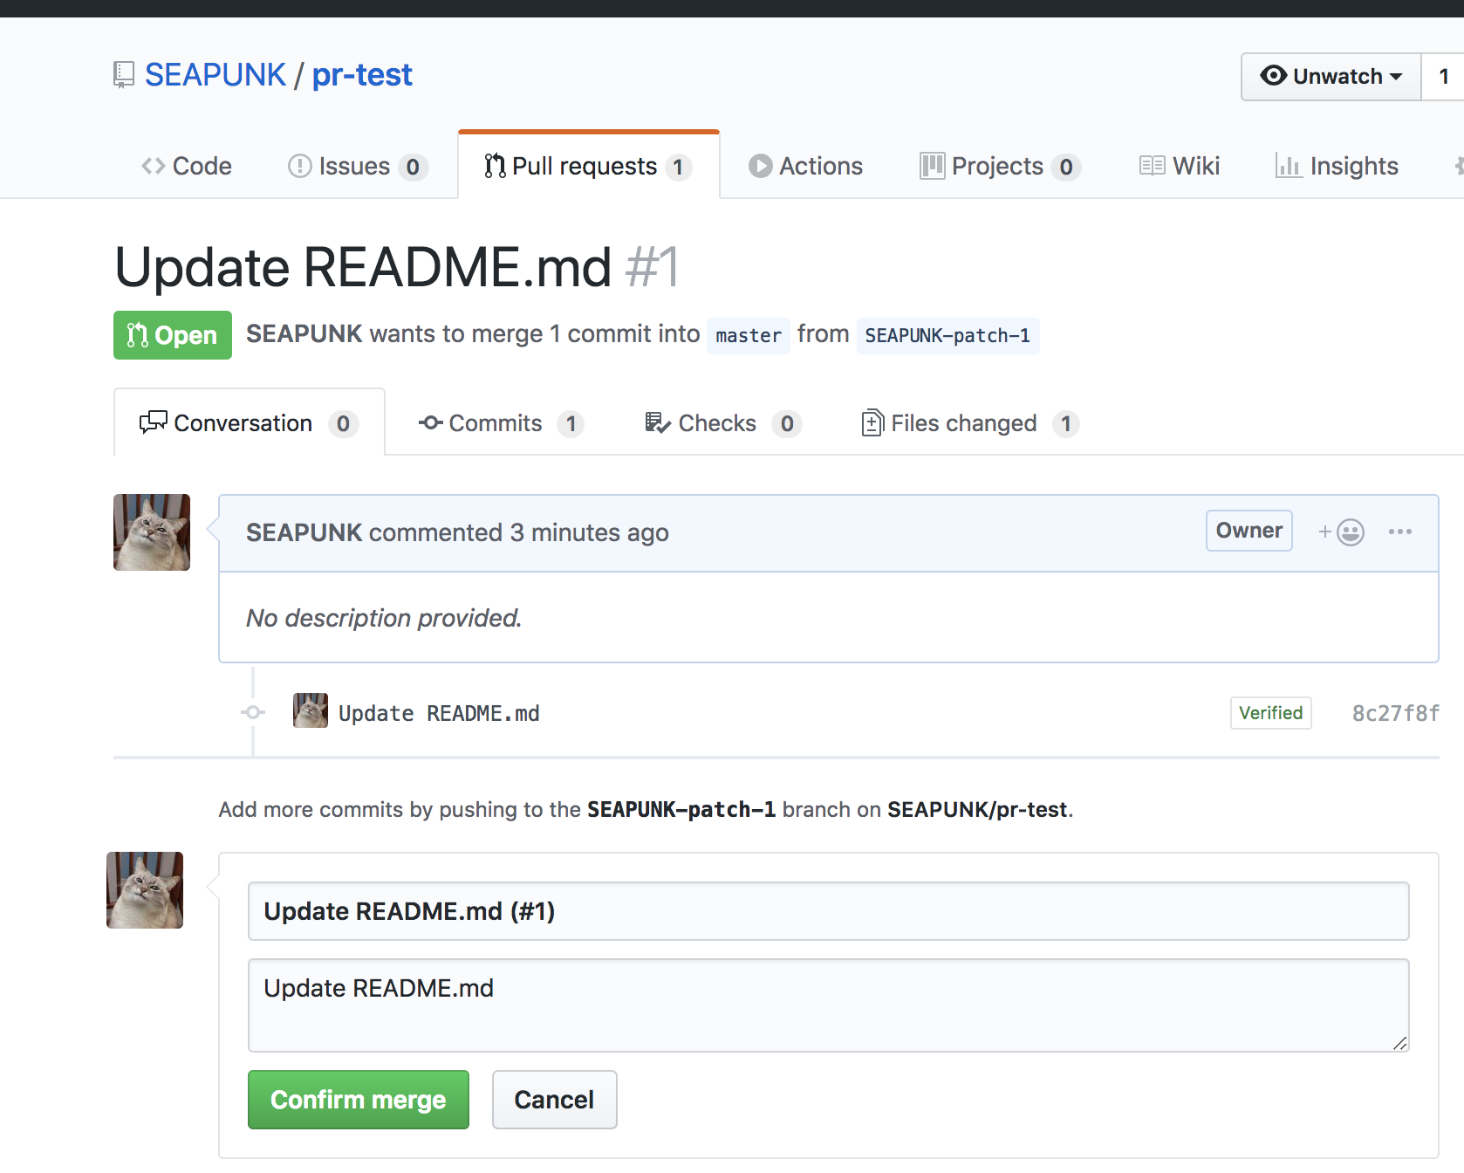1464x1173 pixels.
Task: Cancel the merge
Action: point(554,1100)
